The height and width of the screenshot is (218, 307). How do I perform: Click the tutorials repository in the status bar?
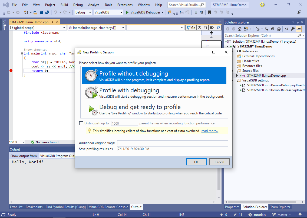pos(257,215)
